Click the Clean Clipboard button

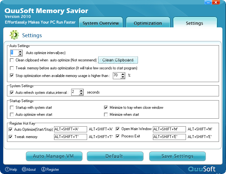(118, 60)
